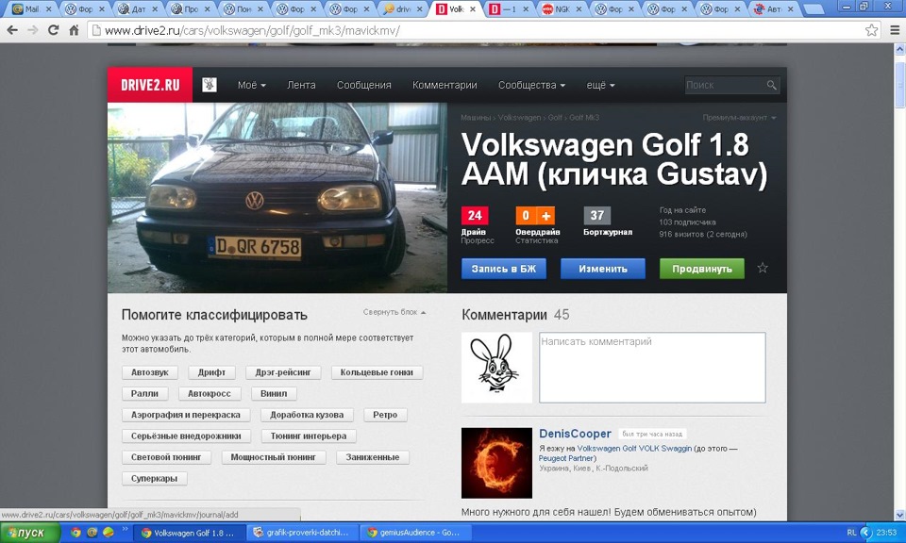Image resolution: width=906 pixels, height=543 pixels.
Task: Open the Моё dropdown menu
Action: 251,85
